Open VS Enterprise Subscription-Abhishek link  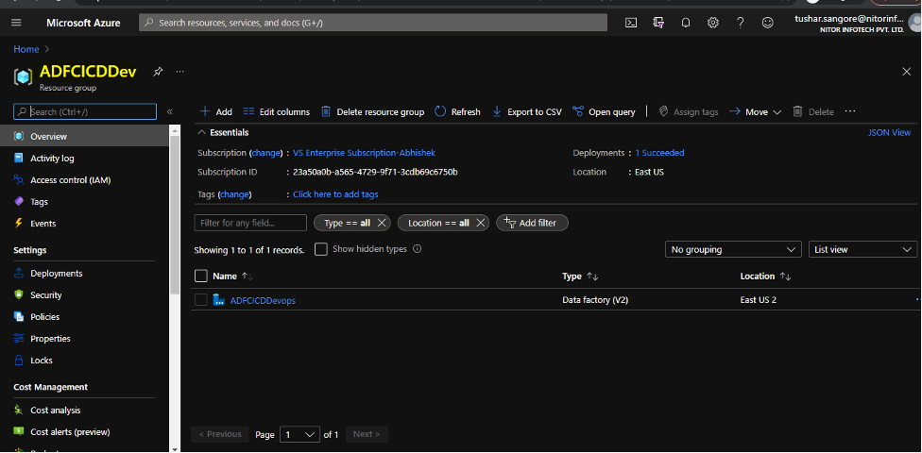point(364,153)
